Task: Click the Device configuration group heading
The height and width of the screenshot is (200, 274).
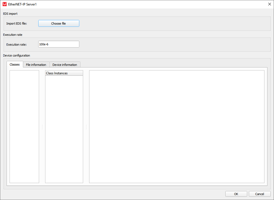Action: pyautogui.click(x=16, y=55)
